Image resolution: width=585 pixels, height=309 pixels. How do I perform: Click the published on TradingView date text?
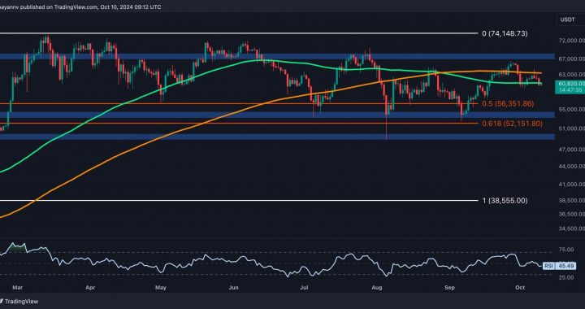(80, 7)
